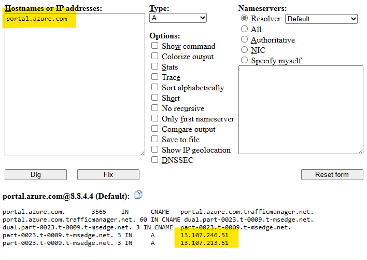Check Only first nameserver
367x260 pixels.
[x=154, y=118]
